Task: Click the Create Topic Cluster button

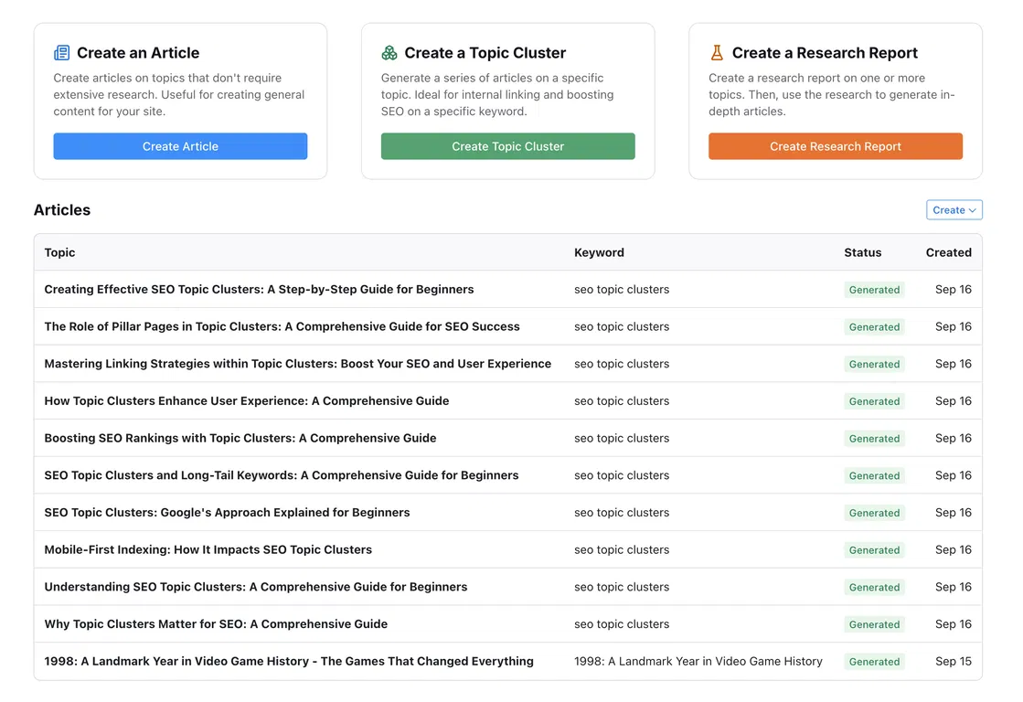Action: pos(507,145)
